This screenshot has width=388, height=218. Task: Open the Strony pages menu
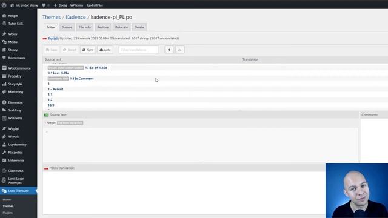(13, 50)
